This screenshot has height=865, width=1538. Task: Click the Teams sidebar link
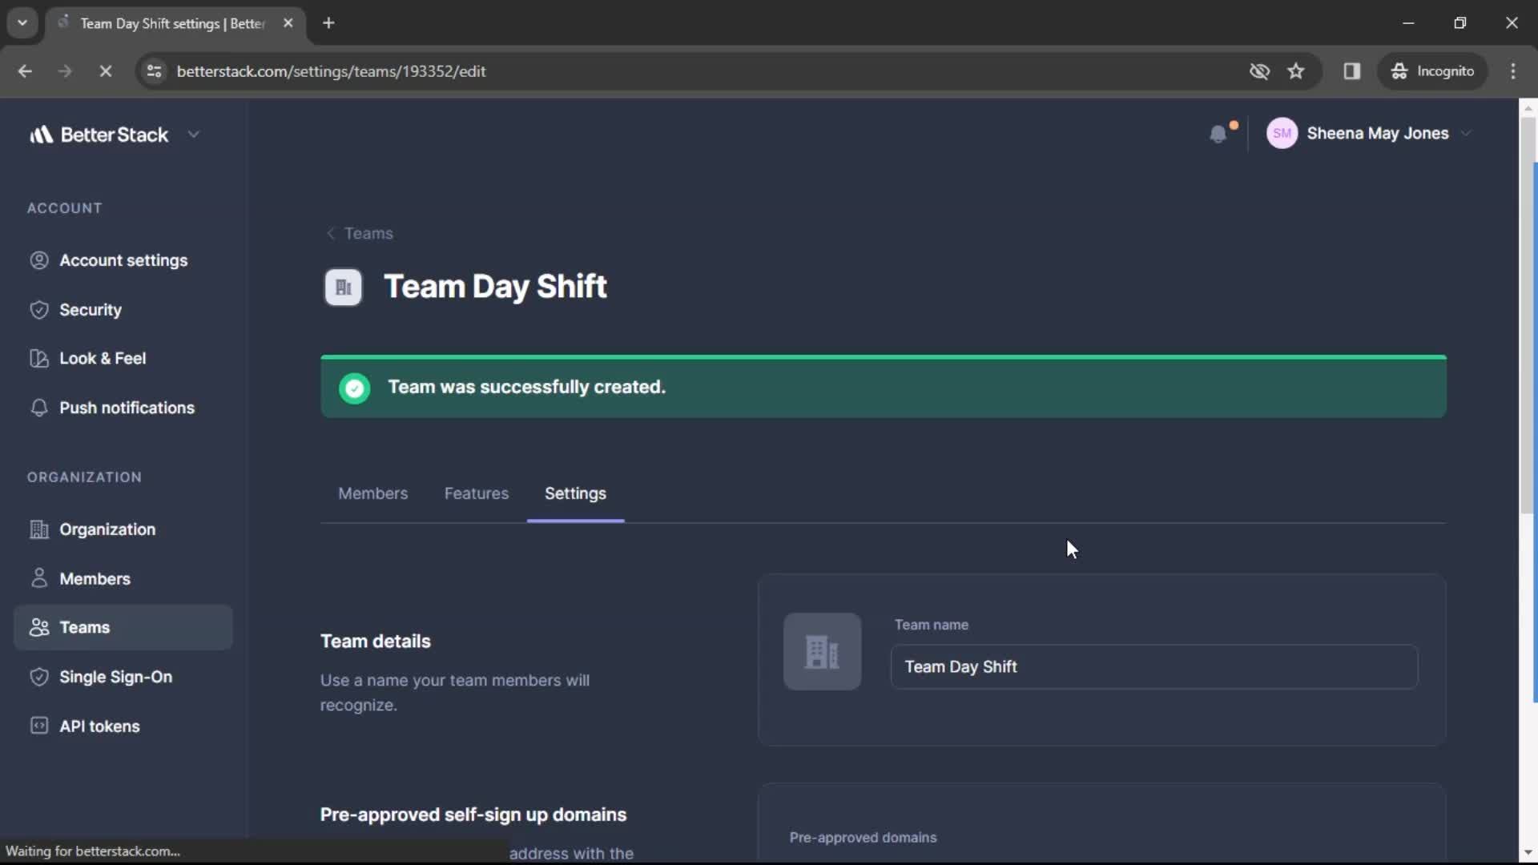[84, 626]
